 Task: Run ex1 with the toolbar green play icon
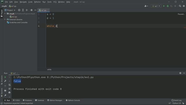[164, 6]
